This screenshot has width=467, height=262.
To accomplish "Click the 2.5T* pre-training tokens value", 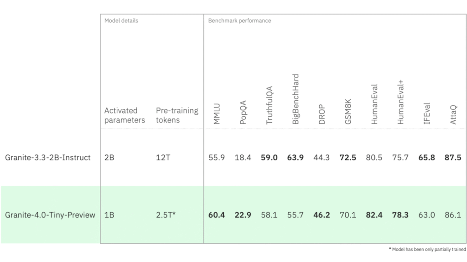I will (x=166, y=215).
